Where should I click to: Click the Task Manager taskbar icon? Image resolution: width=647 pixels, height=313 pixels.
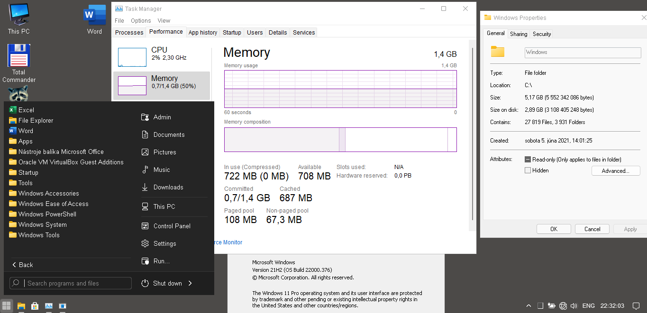pos(49,306)
